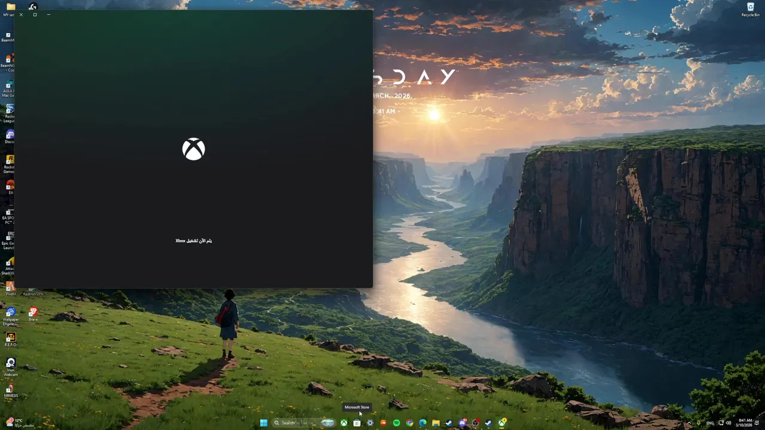Select the EA desktop shortcut
The image size is (765, 430).
[10, 187]
